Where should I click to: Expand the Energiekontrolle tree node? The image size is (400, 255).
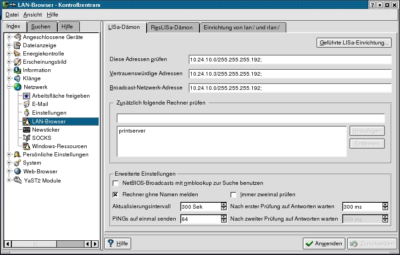click(x=9, y=54)
